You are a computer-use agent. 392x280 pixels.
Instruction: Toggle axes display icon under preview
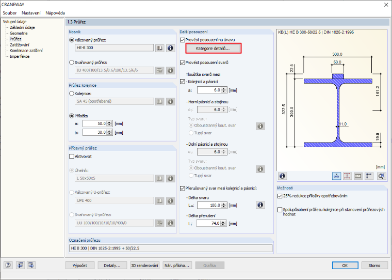pos(369,176)
